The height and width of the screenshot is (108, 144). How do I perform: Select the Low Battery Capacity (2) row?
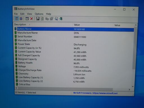pos(74,81)
